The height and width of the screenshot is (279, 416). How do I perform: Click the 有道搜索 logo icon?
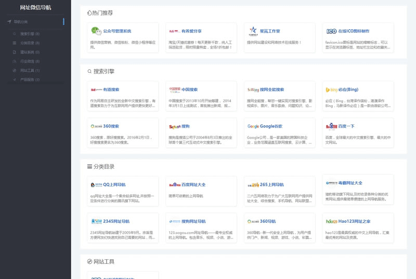(96, 90)
